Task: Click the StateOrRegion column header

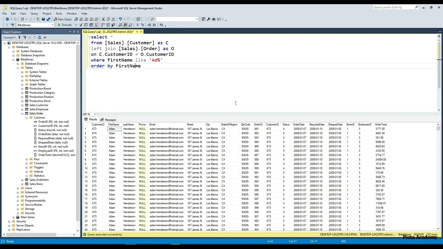Action: (x=229, y=124)
